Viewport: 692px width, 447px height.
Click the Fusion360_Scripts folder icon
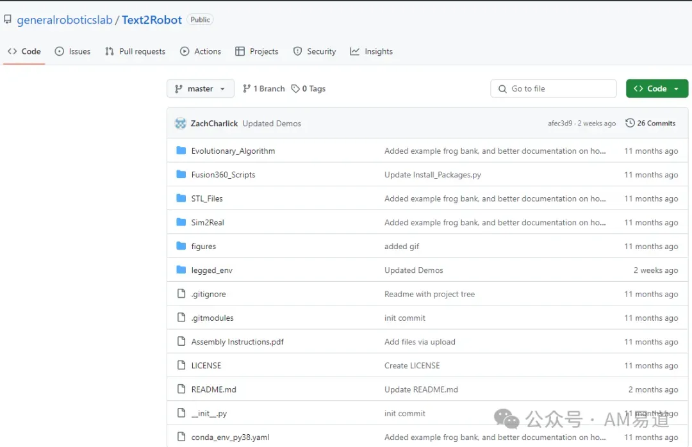coord(181,174)
